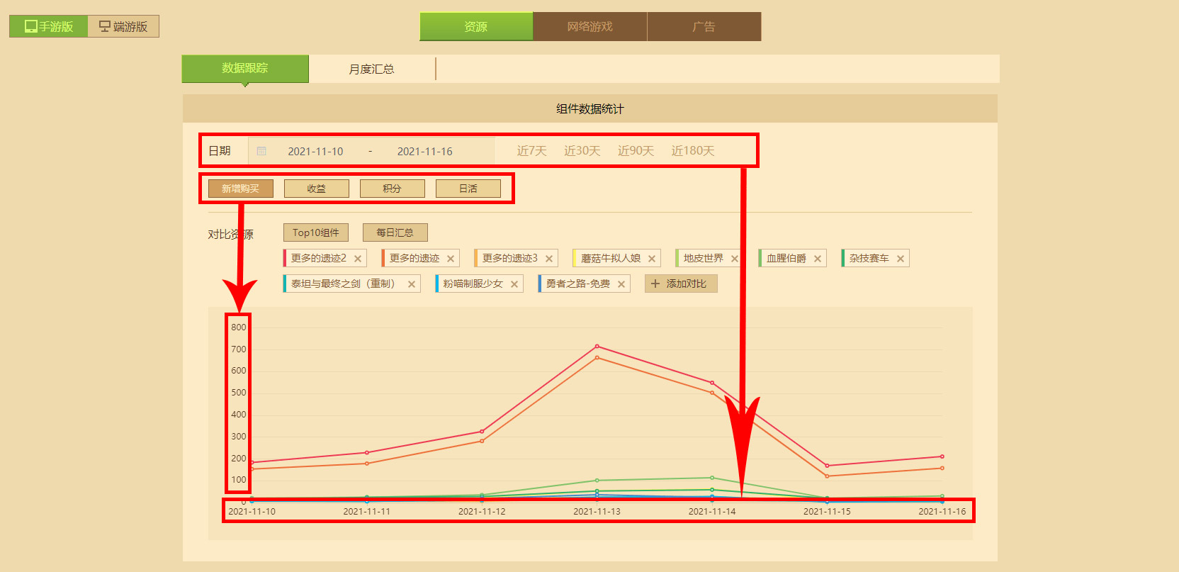Screen dimensions: 1179x572
Task: Remove 血腥伯爵 from comparison
Action: click(x=818, y=259)
